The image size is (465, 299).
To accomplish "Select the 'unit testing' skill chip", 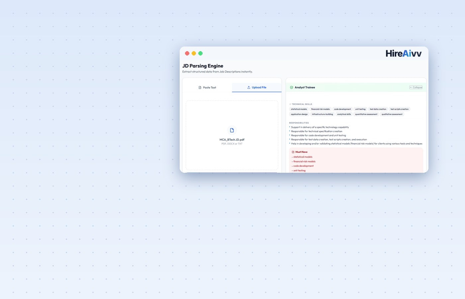I will pos(360,109).
